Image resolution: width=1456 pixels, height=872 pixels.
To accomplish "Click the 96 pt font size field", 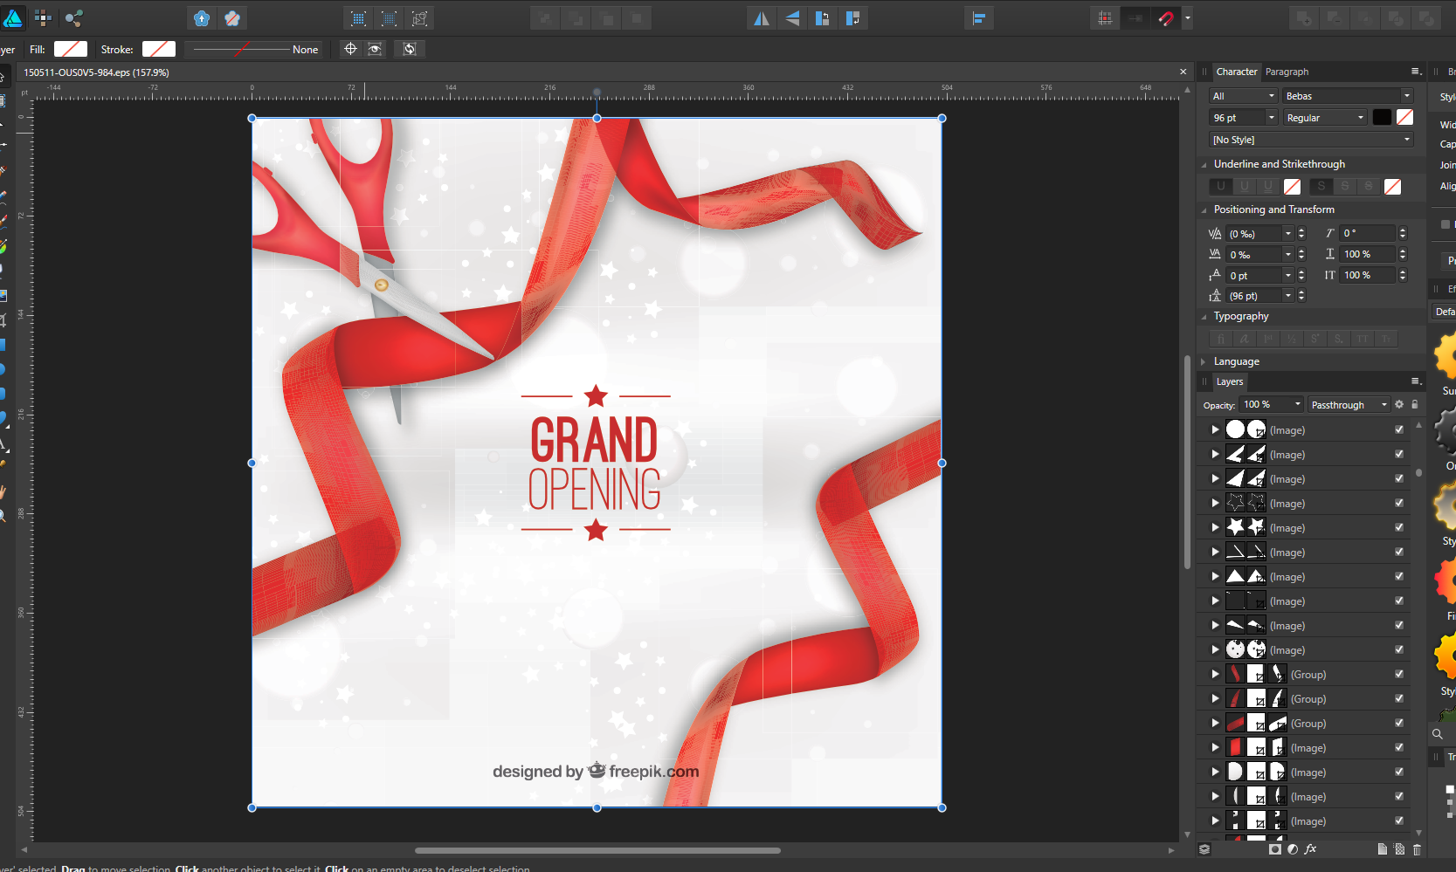I will click(x=1235, y=118).
